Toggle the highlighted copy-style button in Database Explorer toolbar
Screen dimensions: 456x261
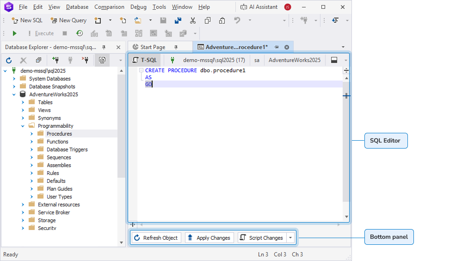(x=102, y=60)
